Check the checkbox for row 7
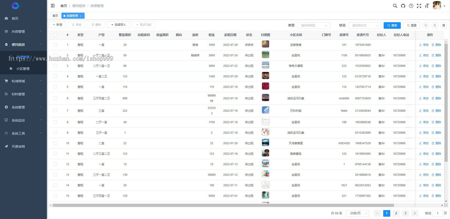Screen dimensions: 450x219 click(x=55, y=111)
